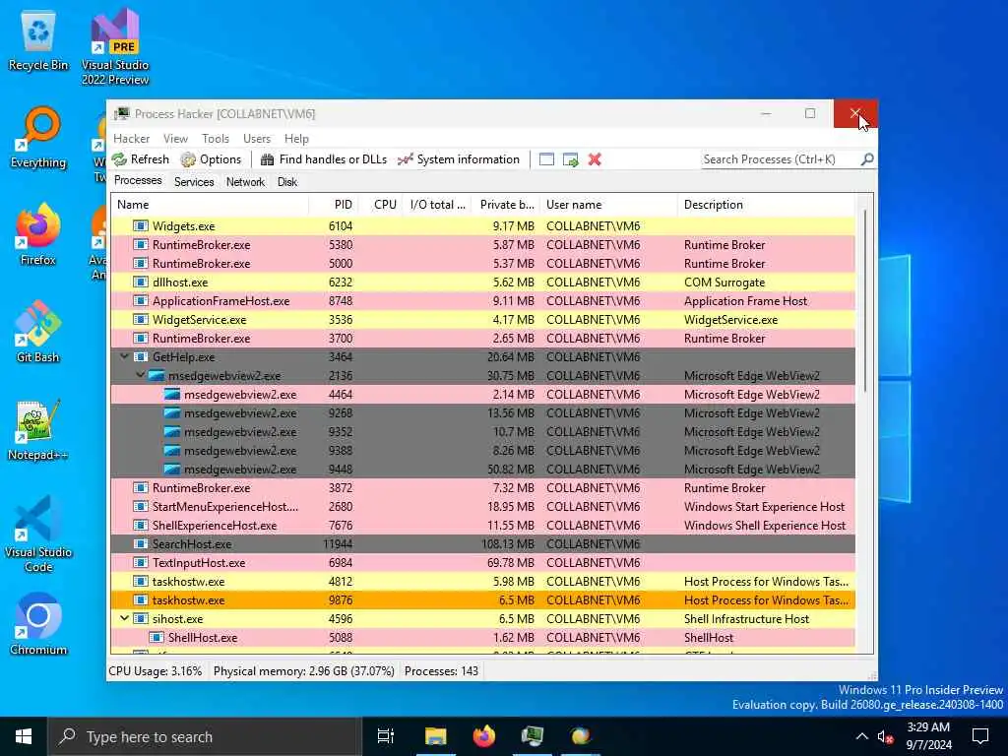Open Find handles or DLLs
Screen dimensions: 1008x756
(323, 159)
